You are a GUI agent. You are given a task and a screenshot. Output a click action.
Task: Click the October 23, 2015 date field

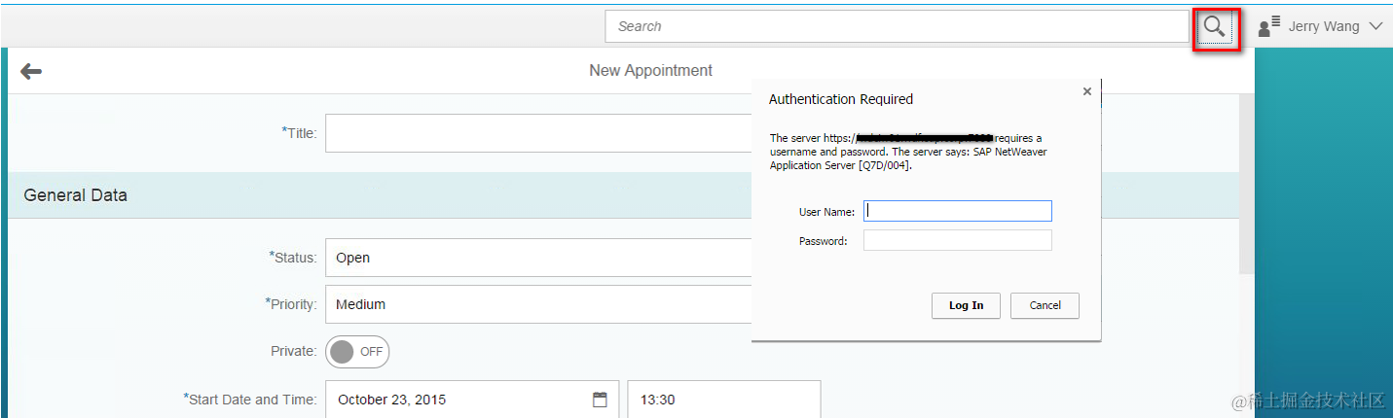[x=472, y=400]
